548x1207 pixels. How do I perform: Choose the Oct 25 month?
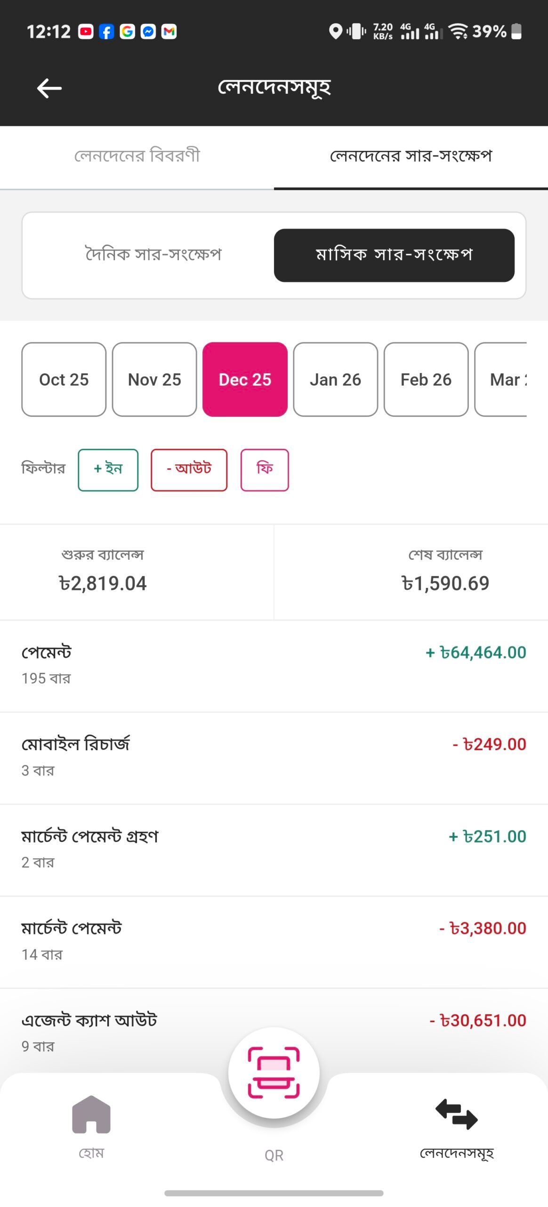coord(64,380)
